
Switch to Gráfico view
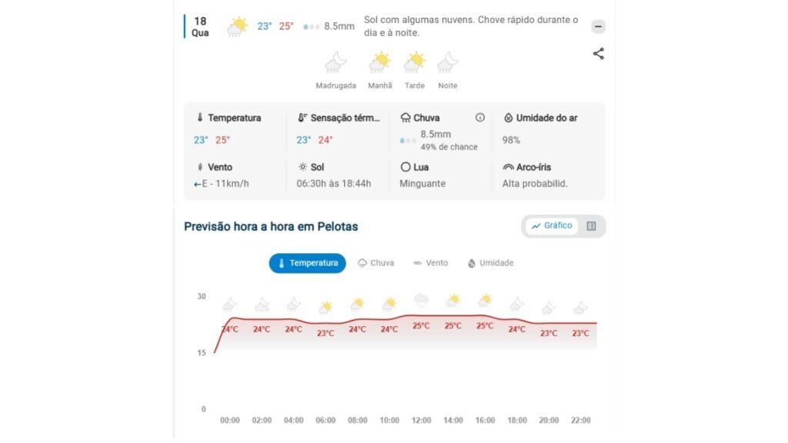pos(552,226)
